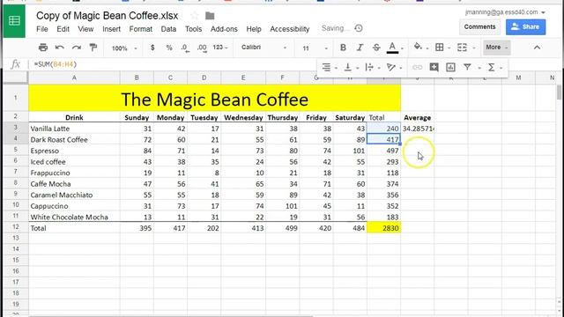
Task: Open the Edit menu
Action: coord(63,29)
